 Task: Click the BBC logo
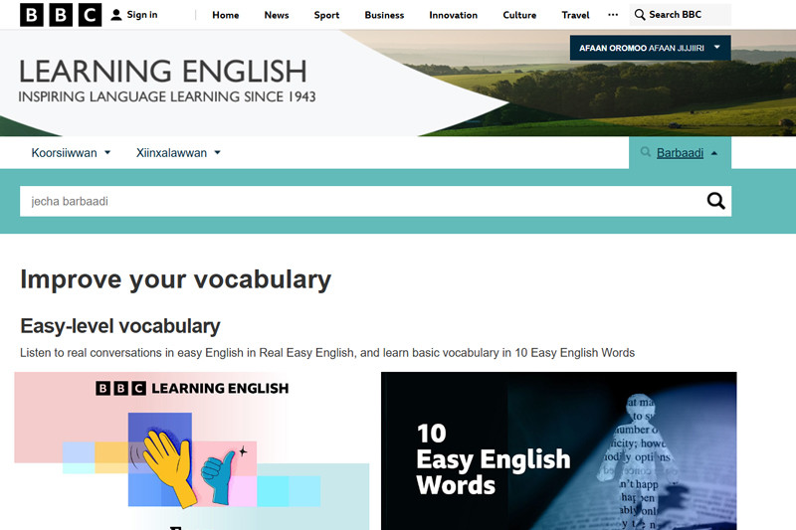click(61, 15)
